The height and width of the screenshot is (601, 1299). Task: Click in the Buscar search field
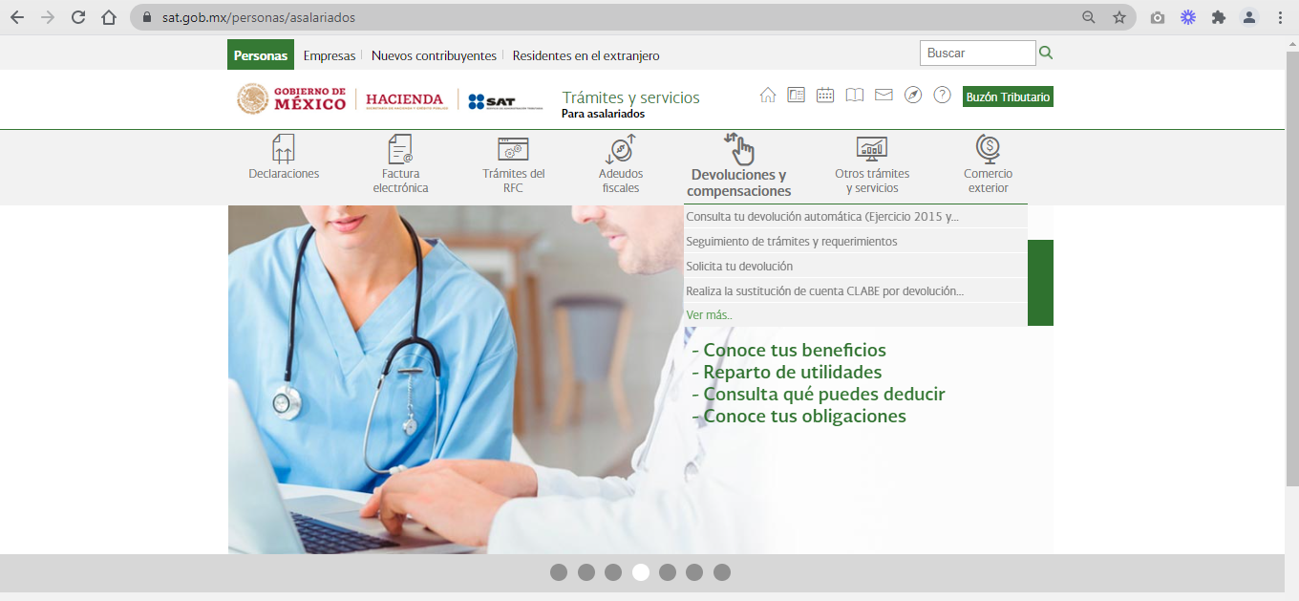click(977, 54)
